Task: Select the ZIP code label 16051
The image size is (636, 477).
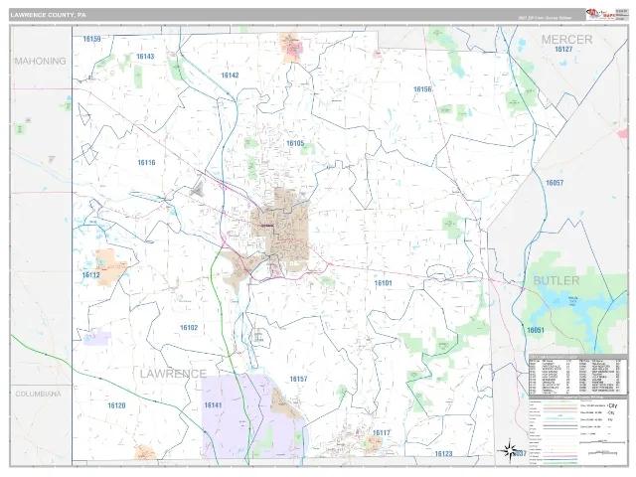Action: (x=536, y=330)
